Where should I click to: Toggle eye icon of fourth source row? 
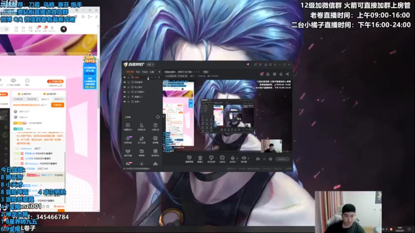tap(125, 92)
